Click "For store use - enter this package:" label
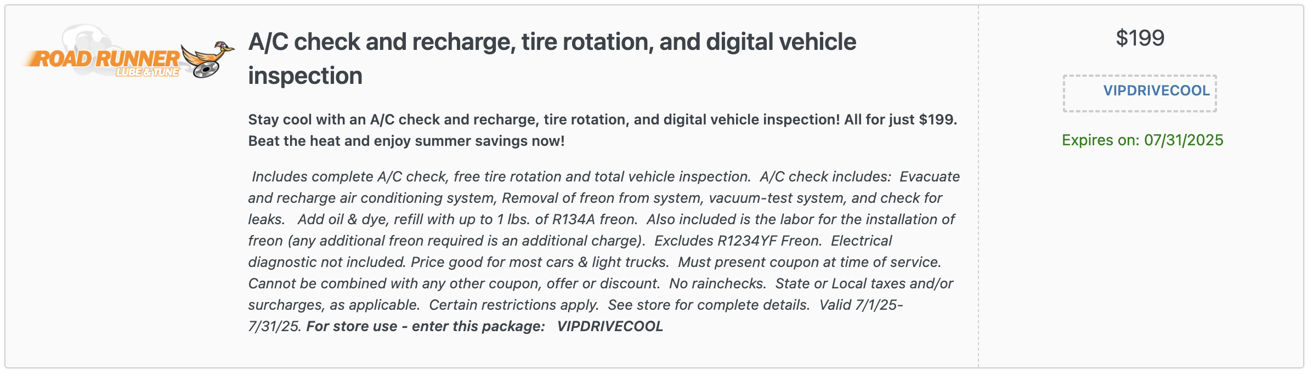The image size is (1313, 375). click(x=426, y=326)
